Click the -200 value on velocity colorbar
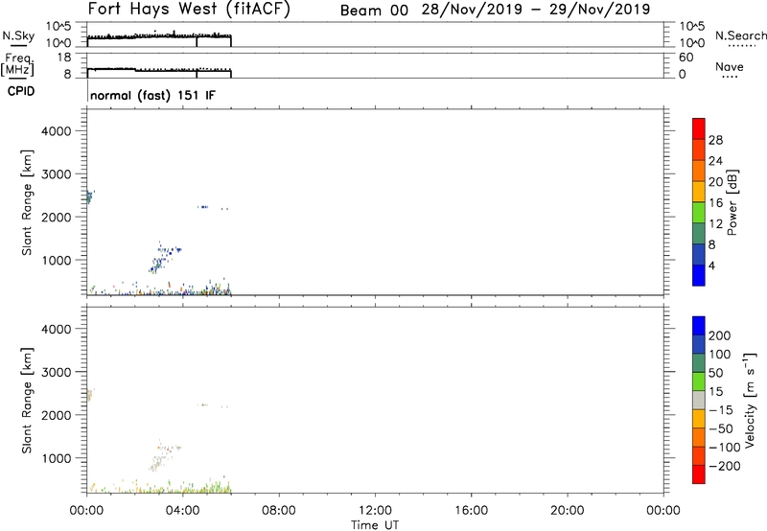 click(724, 466)
